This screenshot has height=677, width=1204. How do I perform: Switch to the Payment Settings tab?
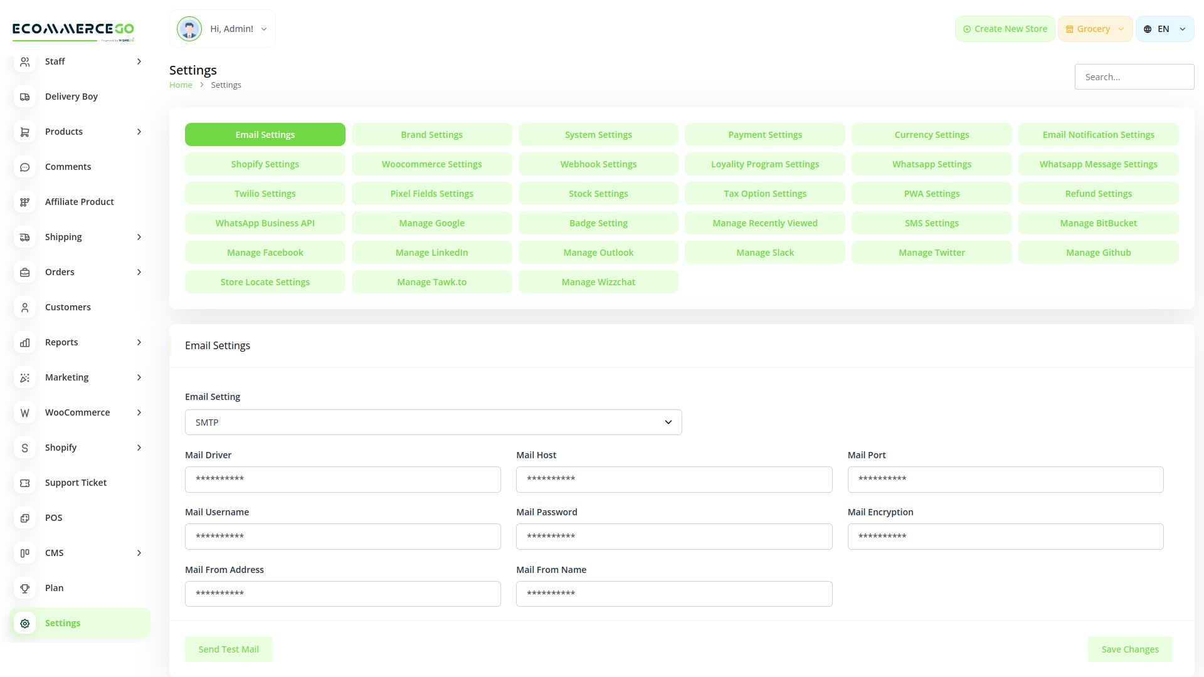tap(764, 134)
